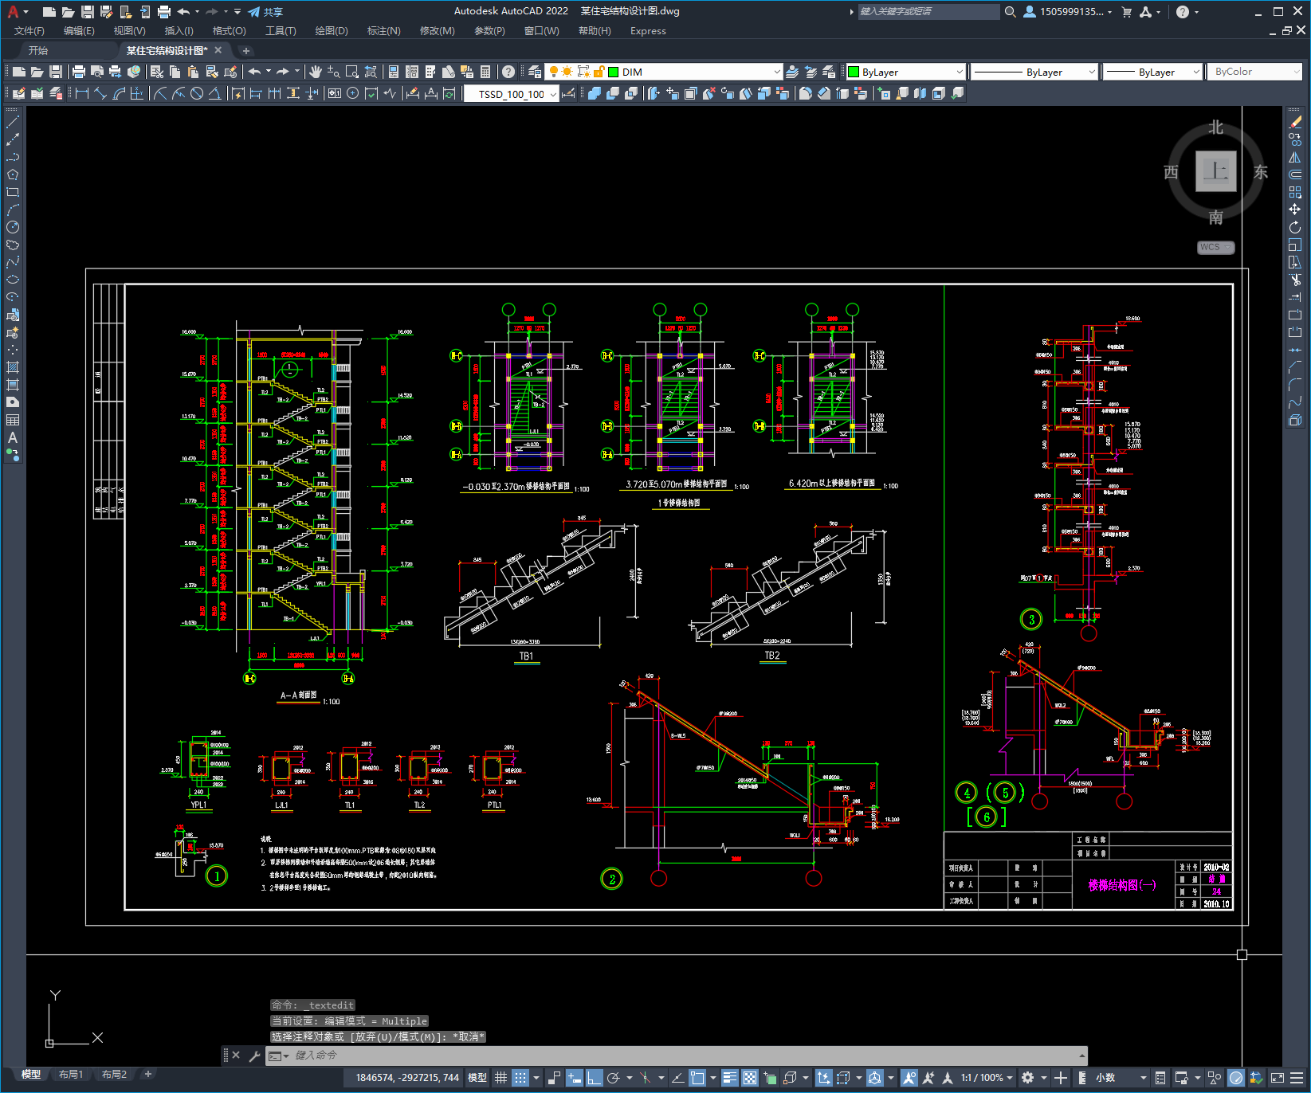Toggle snap mode in status bar
1311x1093 pixels.
[520, 1078]
